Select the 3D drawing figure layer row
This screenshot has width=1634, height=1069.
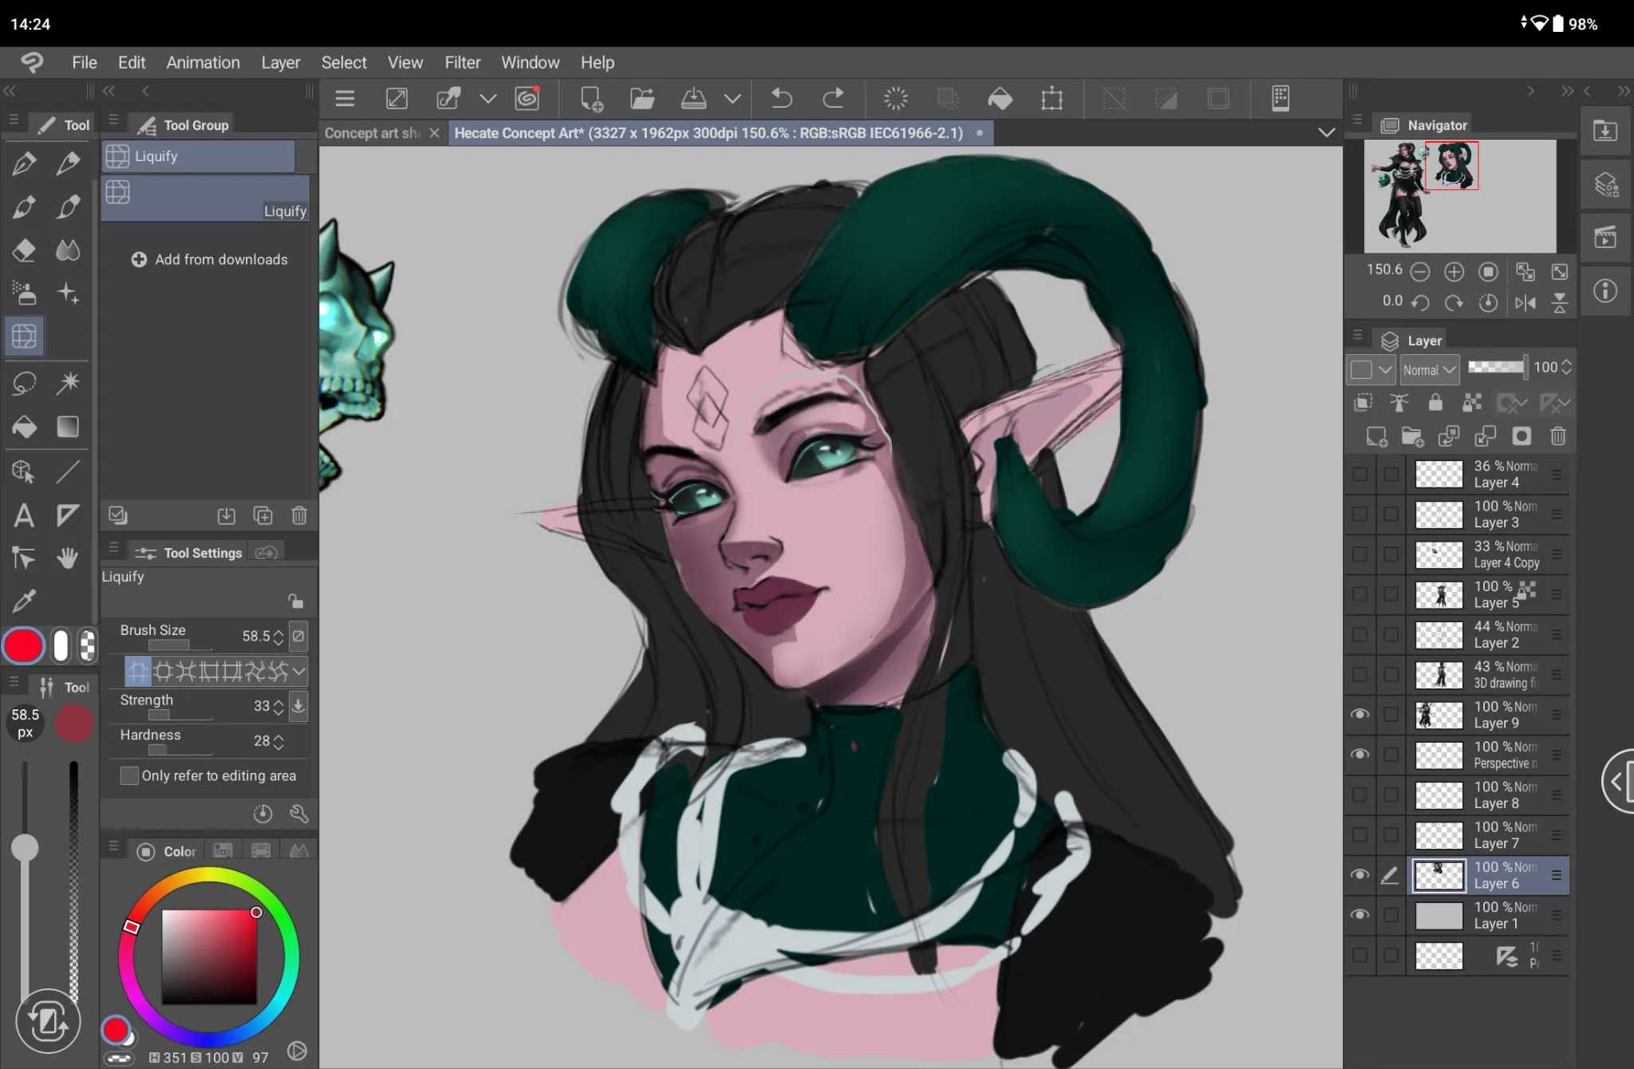coord(1489,674)
